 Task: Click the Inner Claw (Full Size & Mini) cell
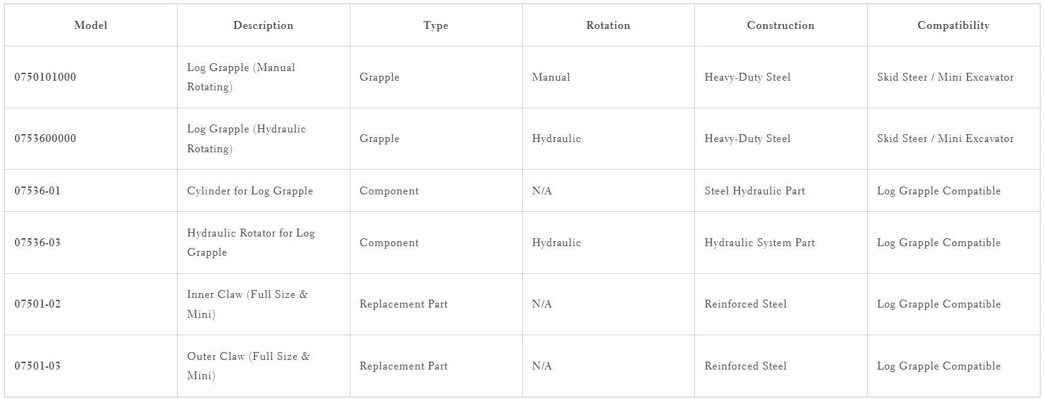click(247, 304)
